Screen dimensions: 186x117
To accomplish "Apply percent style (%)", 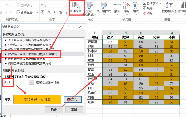I will [50, 12].
